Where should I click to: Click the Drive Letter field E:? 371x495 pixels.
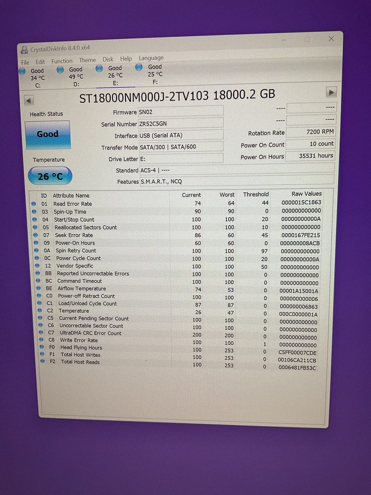click(x=181, y=159)
